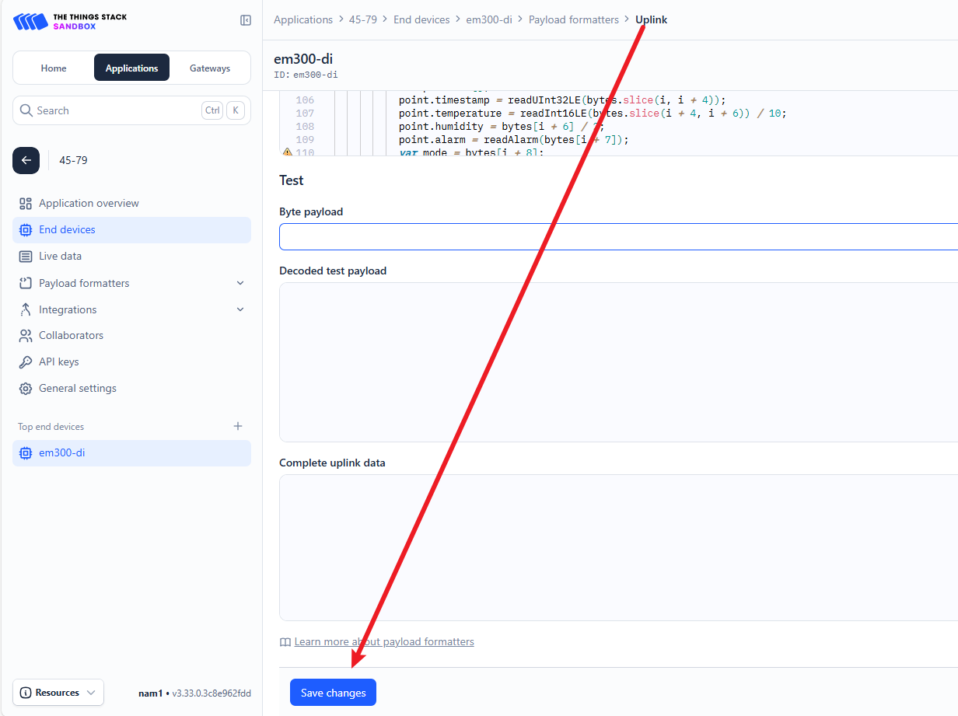958x716 pixels.
Task: Click the API keys key icon
Action: click(x=26, y=362)
